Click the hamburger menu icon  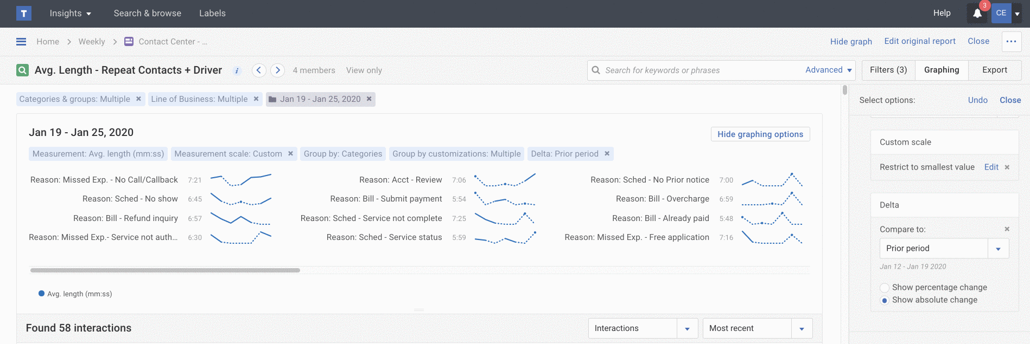tap(21, 42)
